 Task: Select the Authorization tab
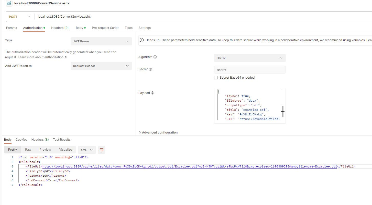click(34, 28)
